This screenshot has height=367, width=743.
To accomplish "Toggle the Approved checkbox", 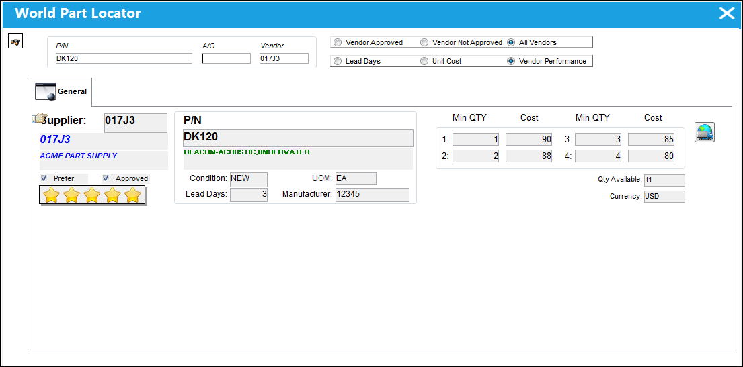I will click(x=106, y=178).
